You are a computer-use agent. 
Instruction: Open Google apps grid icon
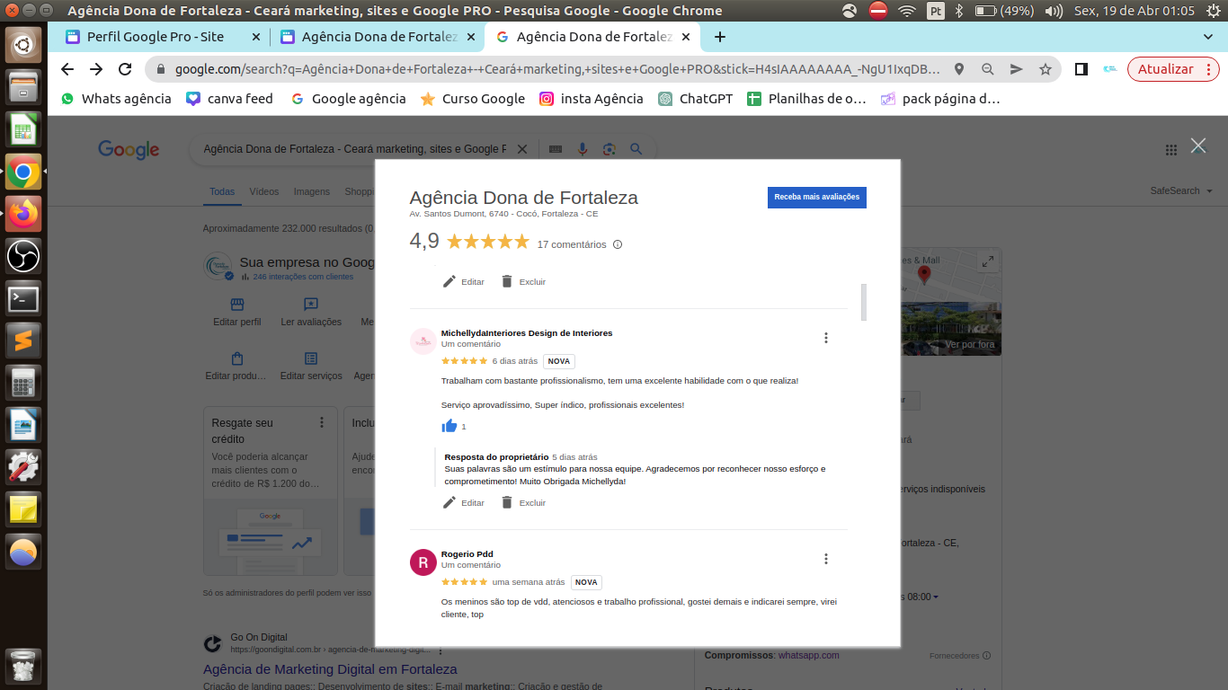pos(1170,150)
